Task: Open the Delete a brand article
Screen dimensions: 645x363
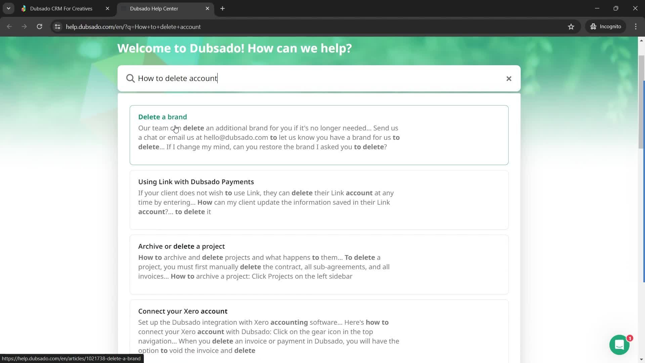Action: pyautogui.click(x=319, y=135)
